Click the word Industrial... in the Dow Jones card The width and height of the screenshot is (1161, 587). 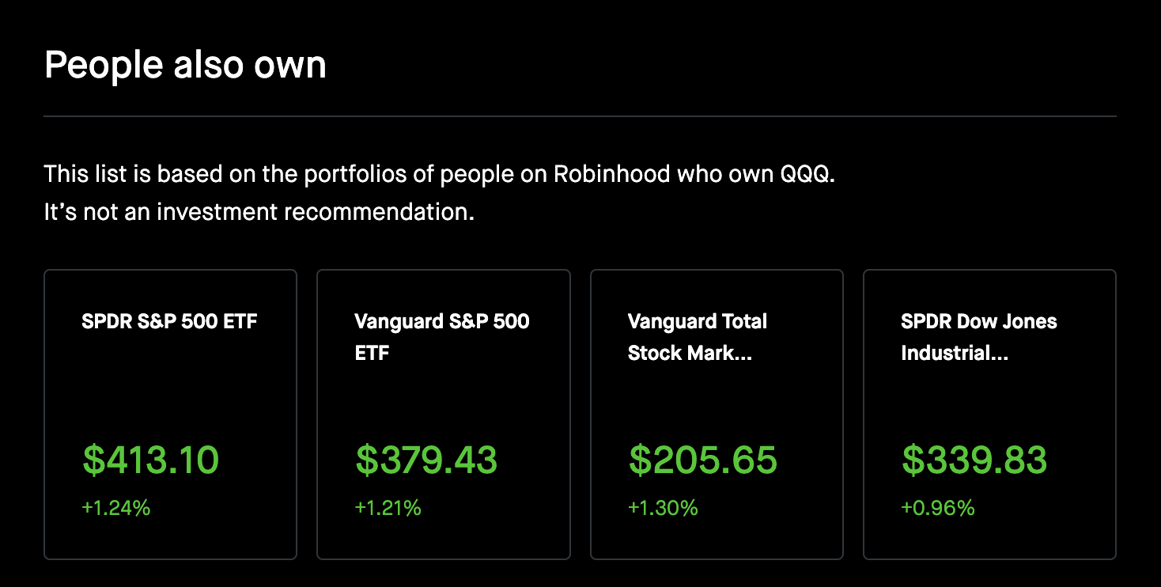pos(954,353)
